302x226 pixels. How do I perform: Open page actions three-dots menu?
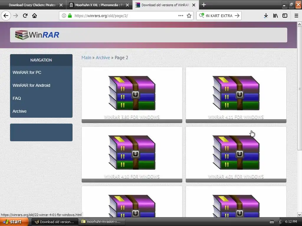coord(181,16)
